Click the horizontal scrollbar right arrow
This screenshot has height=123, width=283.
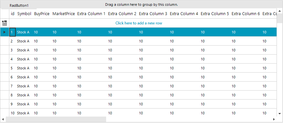coord(274,119)
